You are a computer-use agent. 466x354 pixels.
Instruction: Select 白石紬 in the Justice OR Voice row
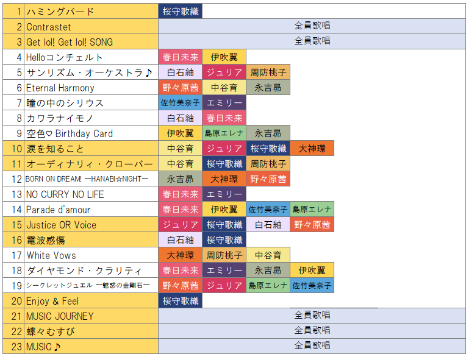tap(268, 225)
